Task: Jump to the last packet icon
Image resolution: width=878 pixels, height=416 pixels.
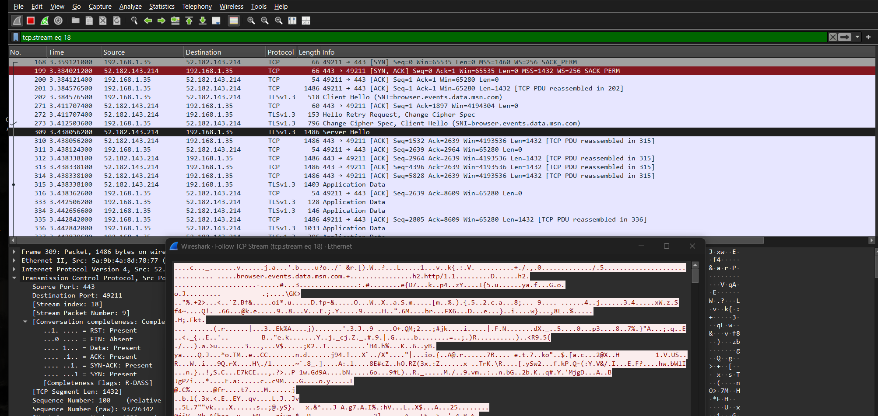Action: [203, 21]
